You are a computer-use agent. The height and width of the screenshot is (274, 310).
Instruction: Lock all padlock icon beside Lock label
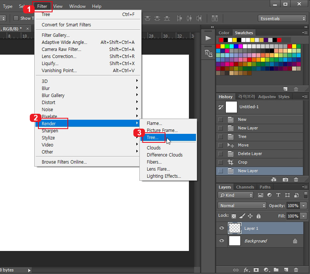click(x=259, y=216)
